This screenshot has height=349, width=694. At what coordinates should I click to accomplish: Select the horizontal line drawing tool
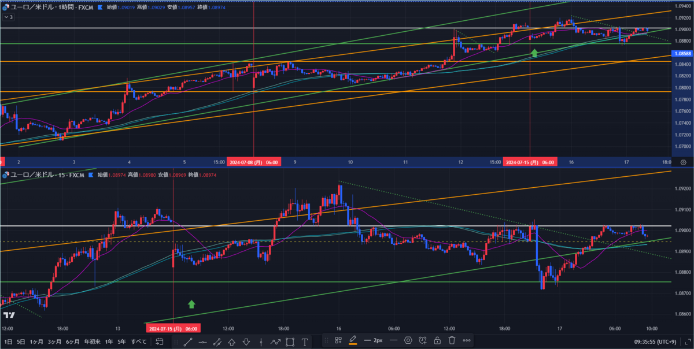pyautogui.click(x=203, y=341)
